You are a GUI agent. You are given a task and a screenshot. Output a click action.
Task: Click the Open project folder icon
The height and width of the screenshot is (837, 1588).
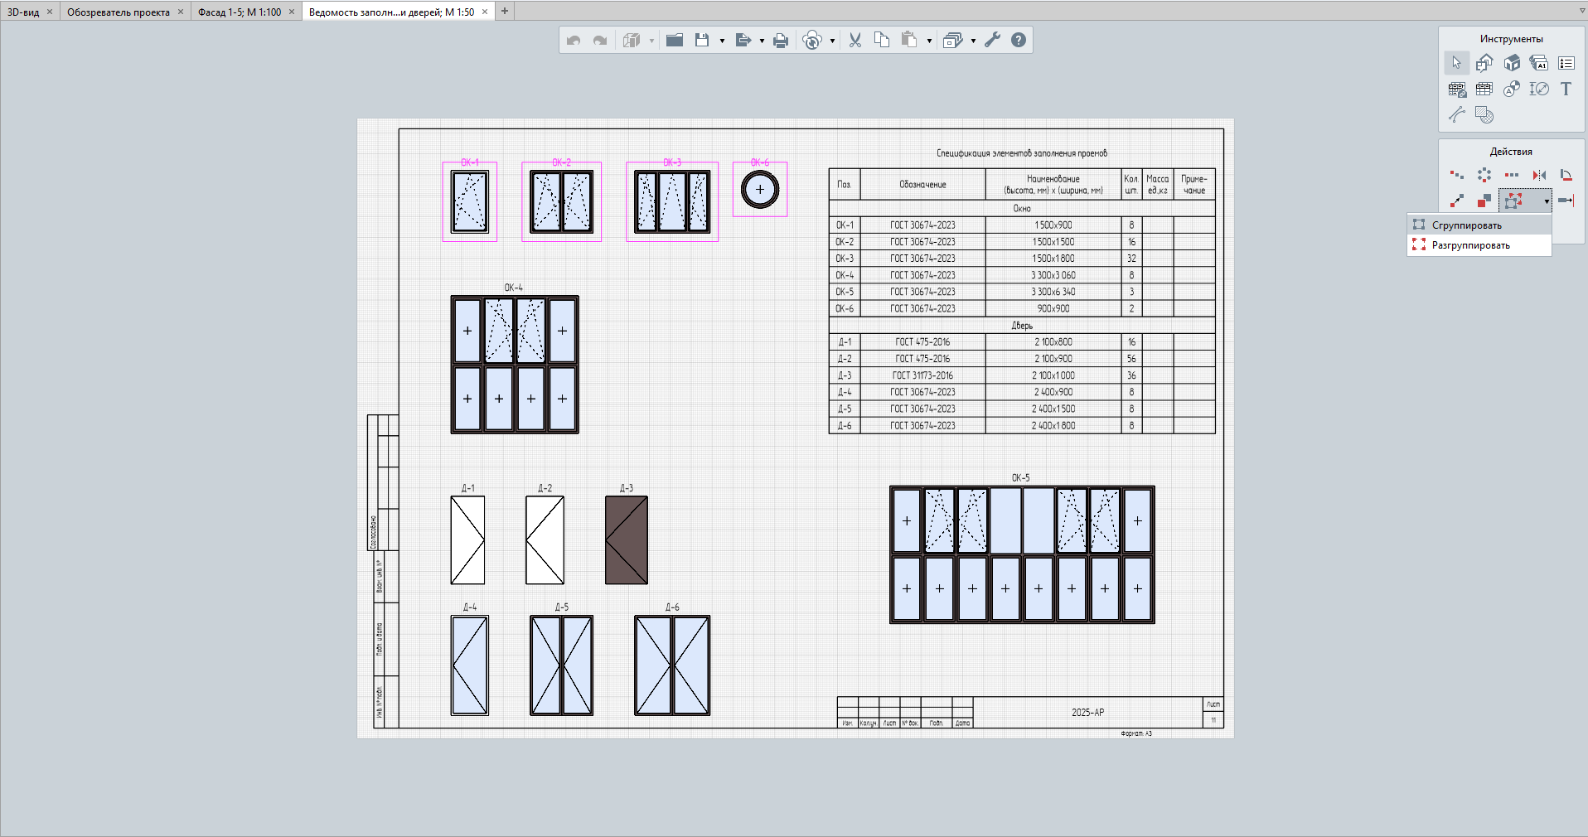(675, 40)
